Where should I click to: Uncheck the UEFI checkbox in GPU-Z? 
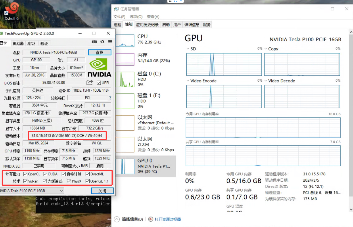tap(99, 83)
